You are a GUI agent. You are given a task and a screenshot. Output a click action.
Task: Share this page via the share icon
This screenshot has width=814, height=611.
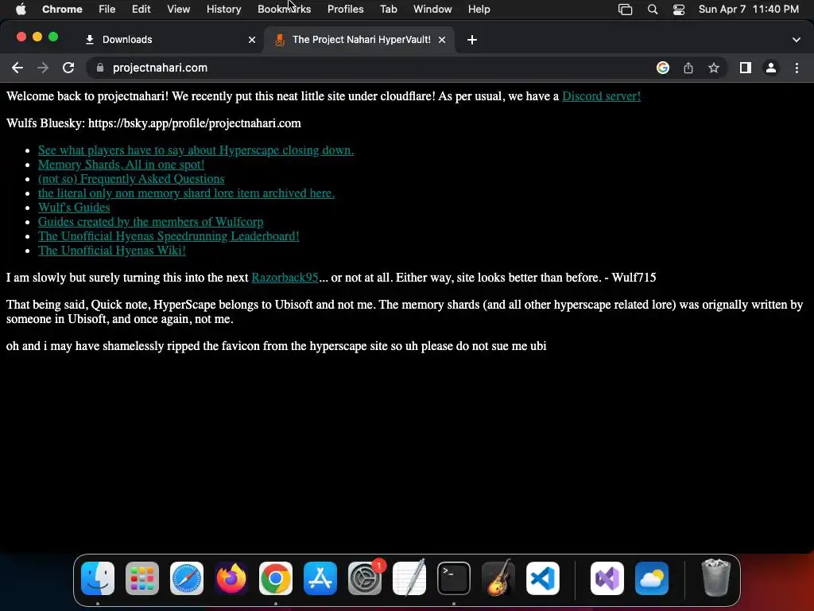[x=688, y=68]
